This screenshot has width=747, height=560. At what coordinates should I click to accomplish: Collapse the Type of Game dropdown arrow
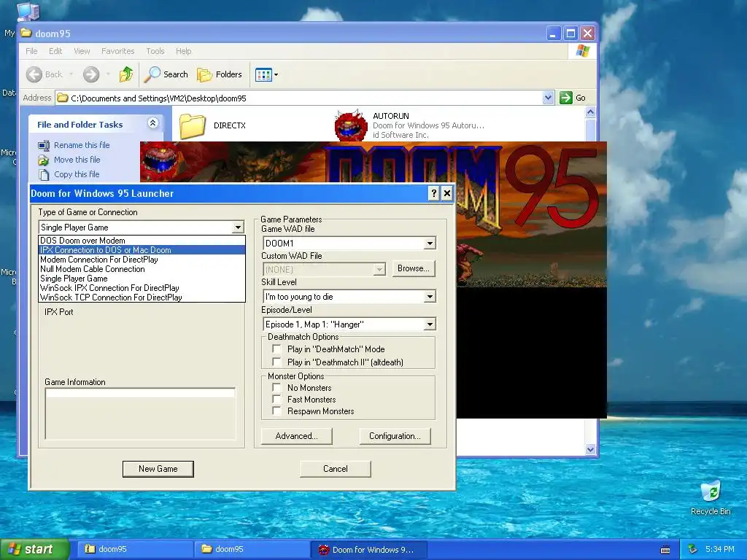pyautogui.click(x=238, y=227)
